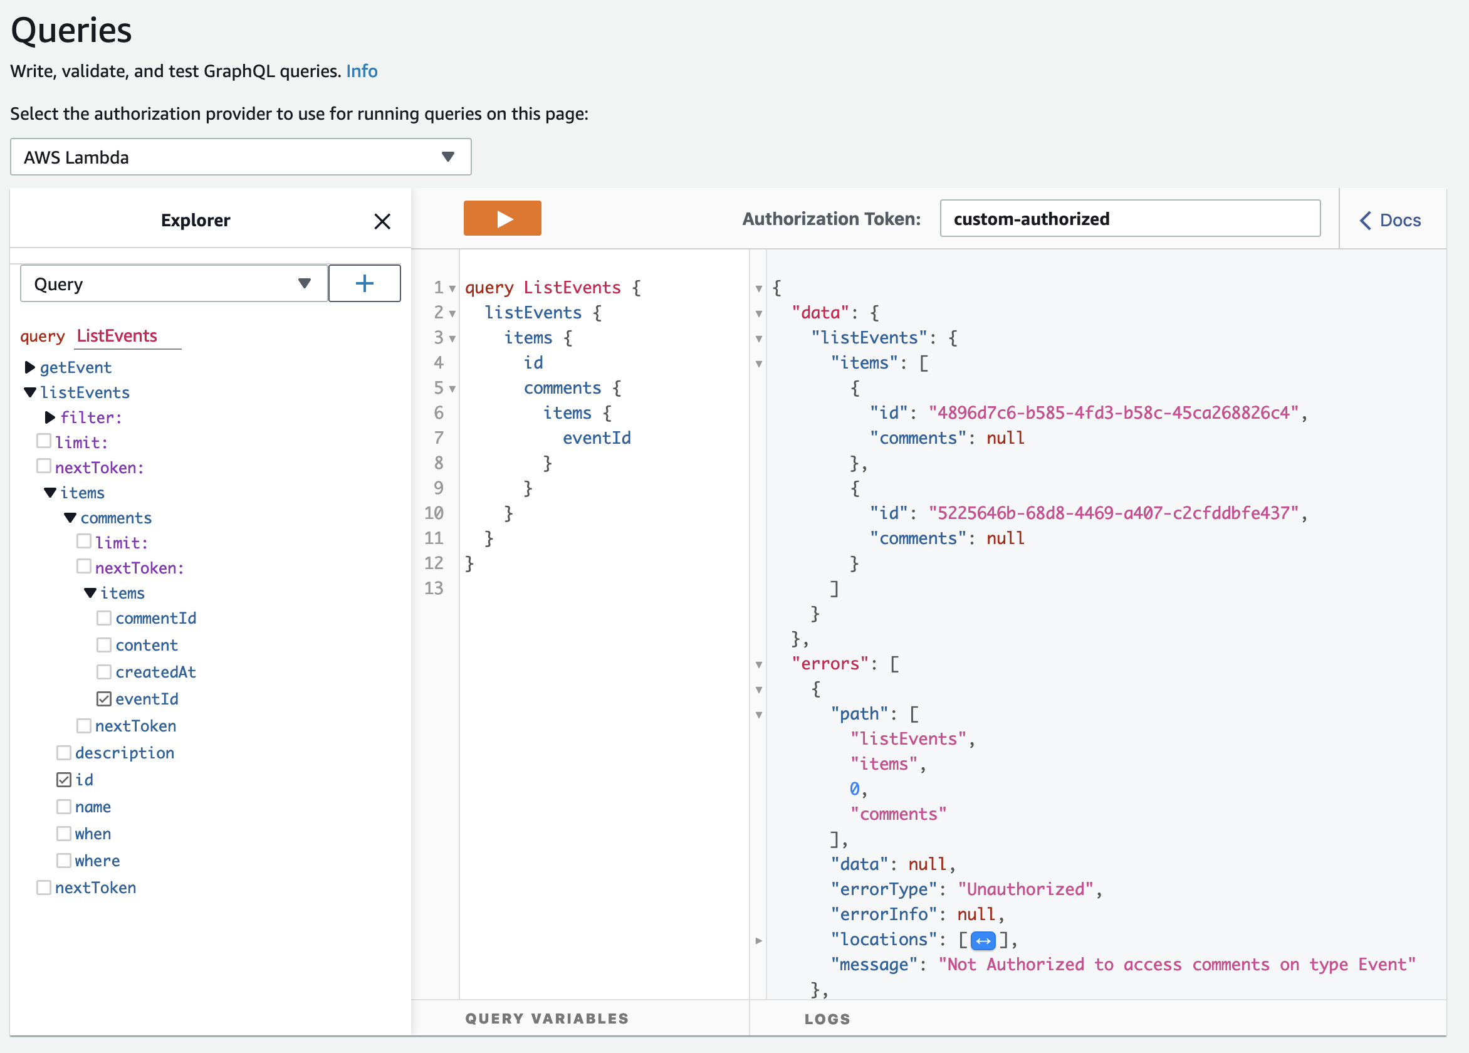Uncheck the eventId field checkbox
The image size is (1469, 1053).
pos(103,699)
